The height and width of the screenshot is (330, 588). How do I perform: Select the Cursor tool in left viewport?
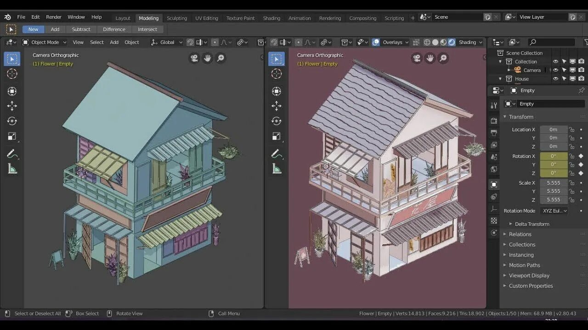point(12,74)
